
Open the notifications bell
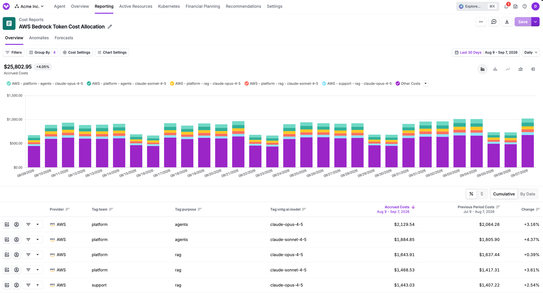pyautogui.click(x=506, y=6)
